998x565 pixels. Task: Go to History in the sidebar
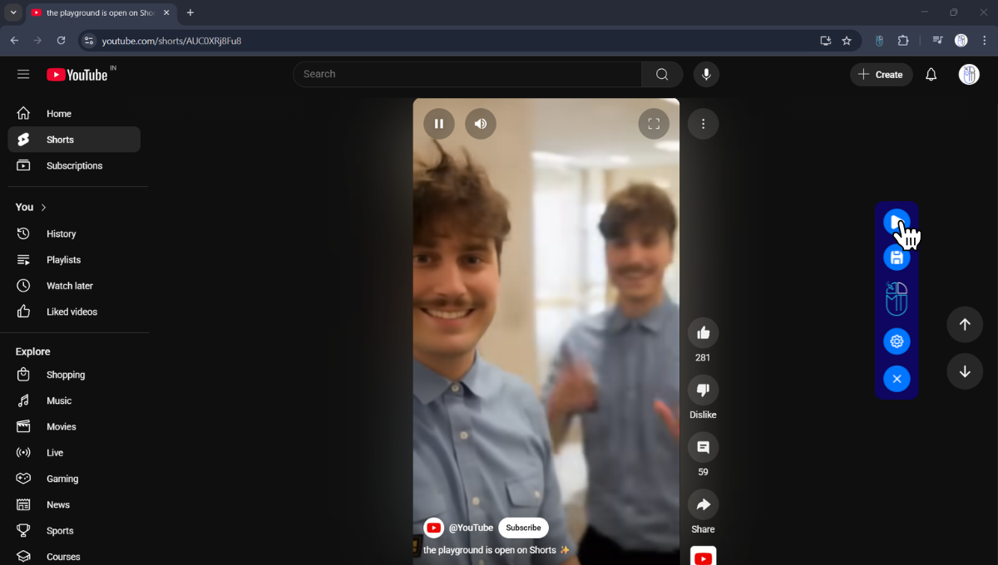coord(61,234)
